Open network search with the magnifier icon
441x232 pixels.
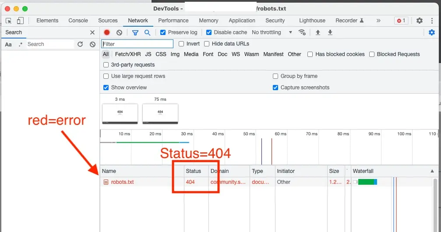(x=147, y=32)
